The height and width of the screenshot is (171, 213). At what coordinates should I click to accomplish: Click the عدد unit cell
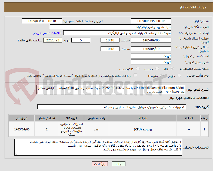click(x=96, y=129)
